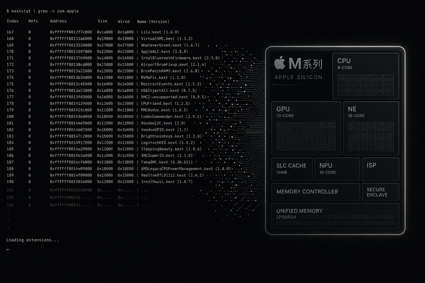Click the Index column header
The image size is (425, 283).
pos(13,21)
